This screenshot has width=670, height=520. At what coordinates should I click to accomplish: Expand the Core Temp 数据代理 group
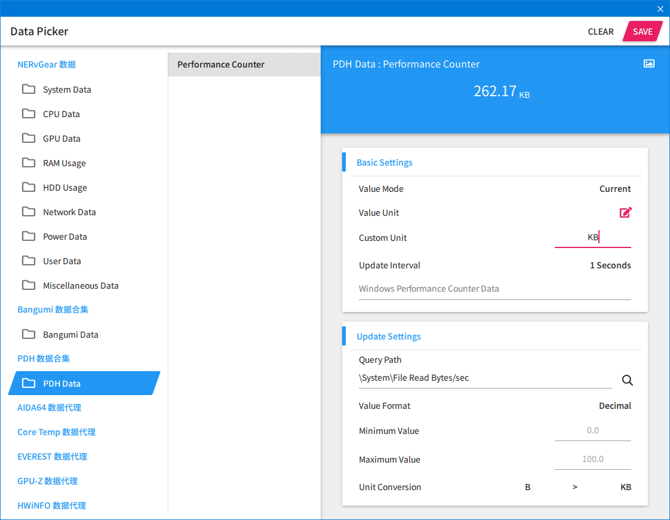coord(56,432)
